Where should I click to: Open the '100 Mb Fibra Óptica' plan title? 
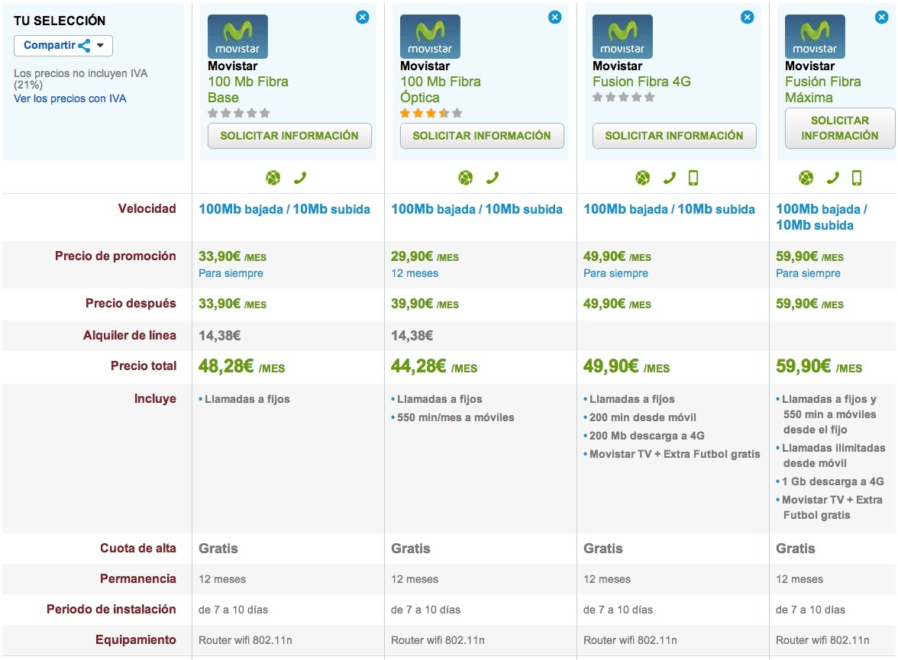[441, 89]
